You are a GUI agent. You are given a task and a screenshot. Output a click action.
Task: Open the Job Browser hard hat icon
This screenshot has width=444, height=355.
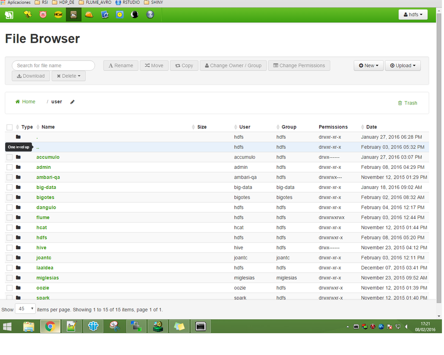tap(89, 15)
